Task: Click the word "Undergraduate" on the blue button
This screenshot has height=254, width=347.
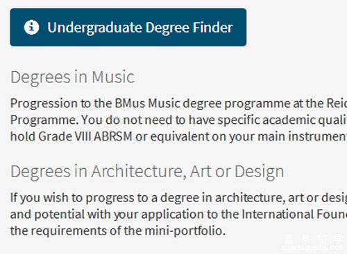Action: click(94, 28)
